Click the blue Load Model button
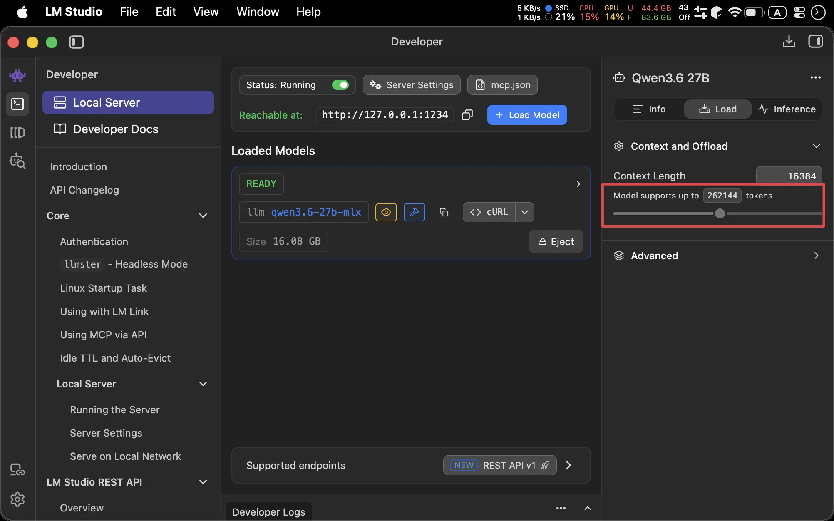 [x=527, y=115]
